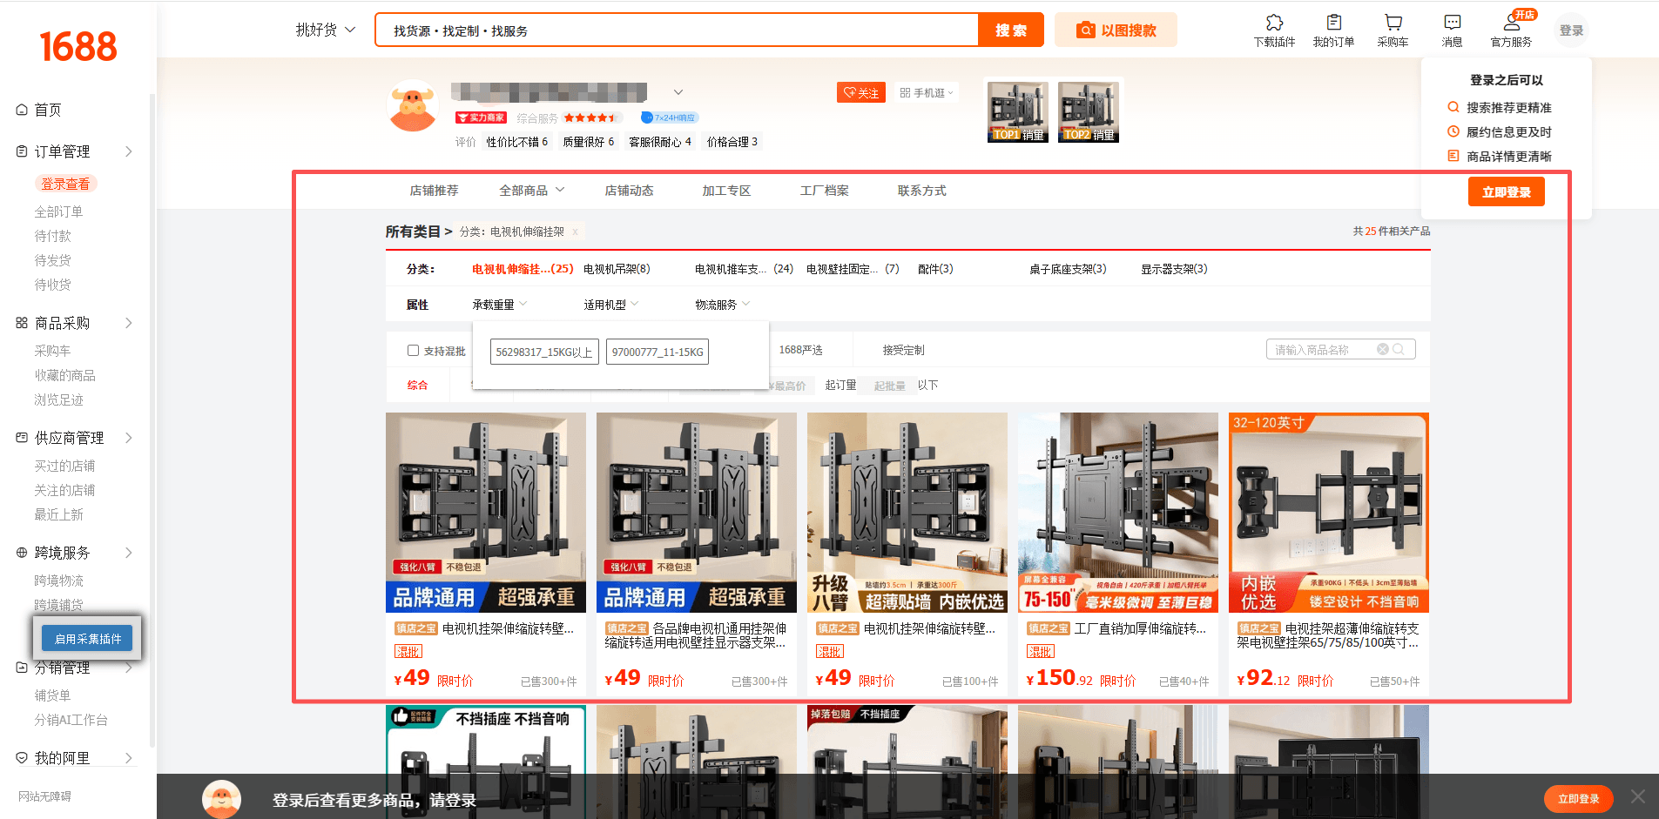Click the download plugin puzzle icon
1659x819 pixels.
point(1274,23)
